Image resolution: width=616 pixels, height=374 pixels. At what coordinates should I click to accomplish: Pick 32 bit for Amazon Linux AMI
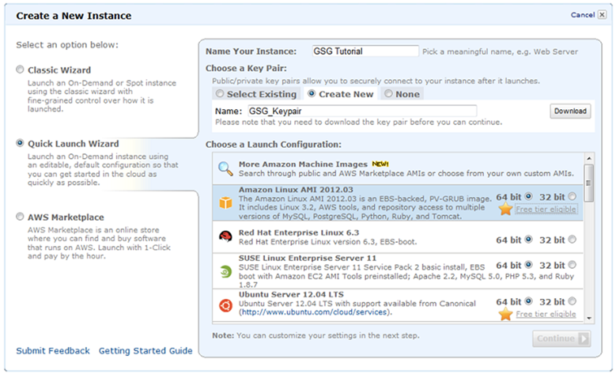(x=572, y=196)
